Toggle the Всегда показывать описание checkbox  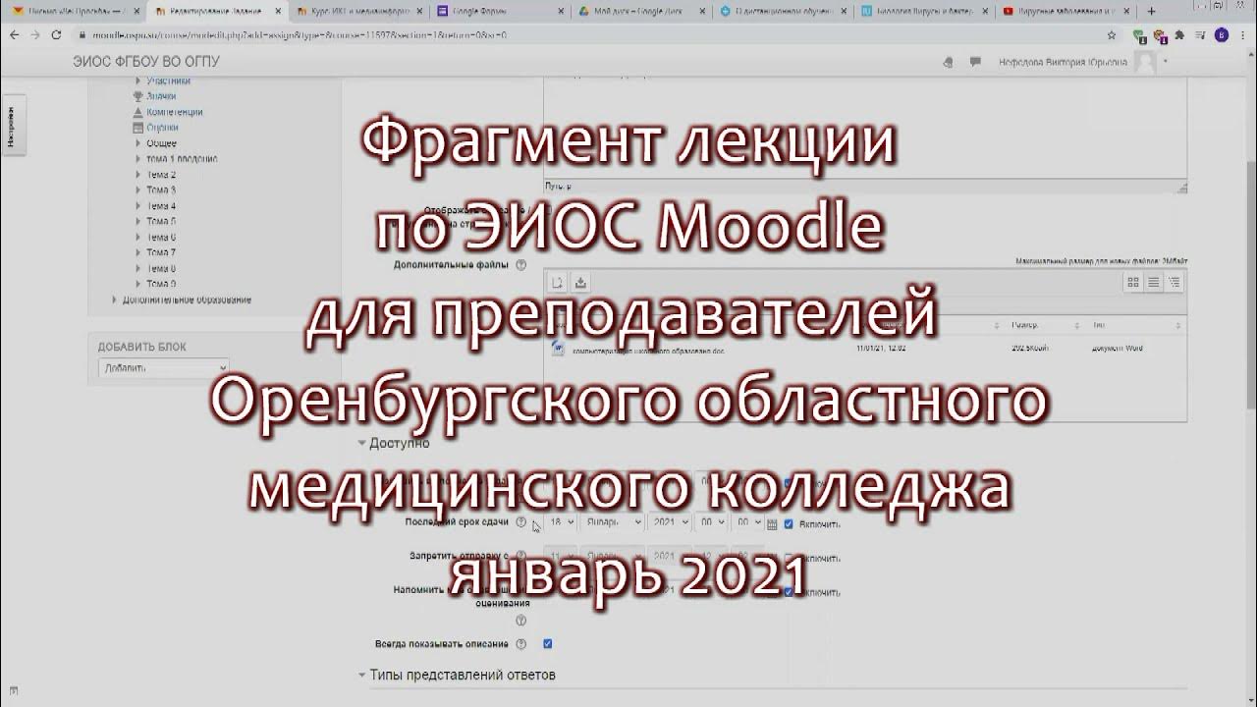(x=548, y=643)
